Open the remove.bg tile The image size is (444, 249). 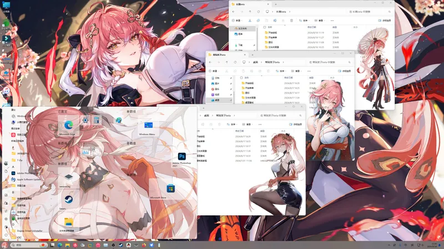pos(68,179)
